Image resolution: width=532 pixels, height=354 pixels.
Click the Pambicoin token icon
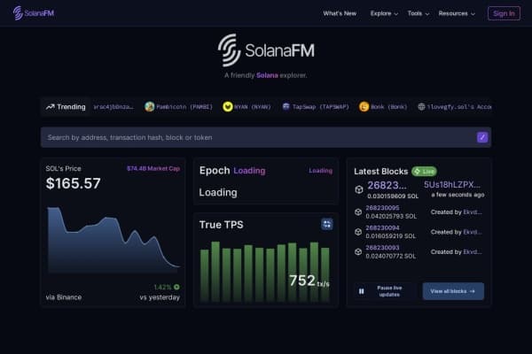click(150, 107)
